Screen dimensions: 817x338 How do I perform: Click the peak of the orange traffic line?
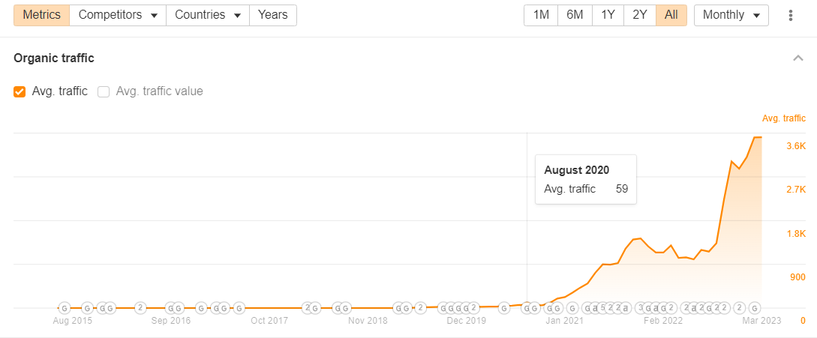pos(757,137)
